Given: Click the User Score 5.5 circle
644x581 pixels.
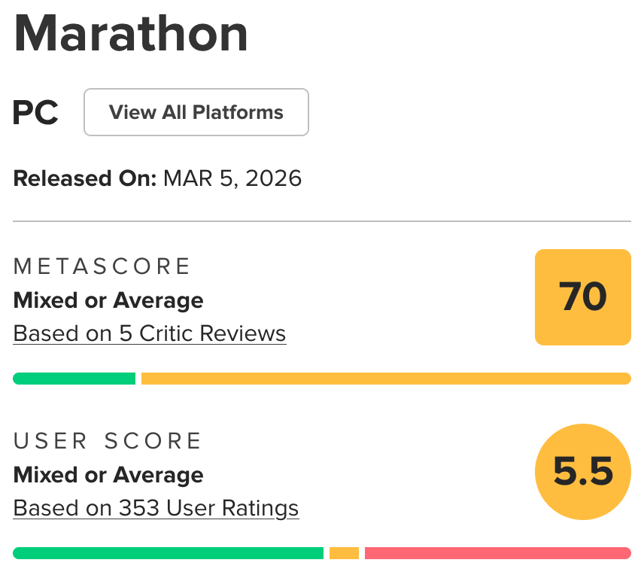Looking at the screenshot, I should coord(583,472).
